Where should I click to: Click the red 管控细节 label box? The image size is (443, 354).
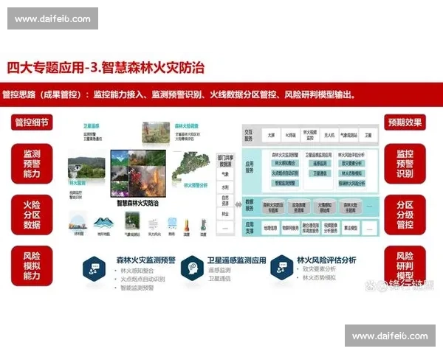click(x=32, y=122)
